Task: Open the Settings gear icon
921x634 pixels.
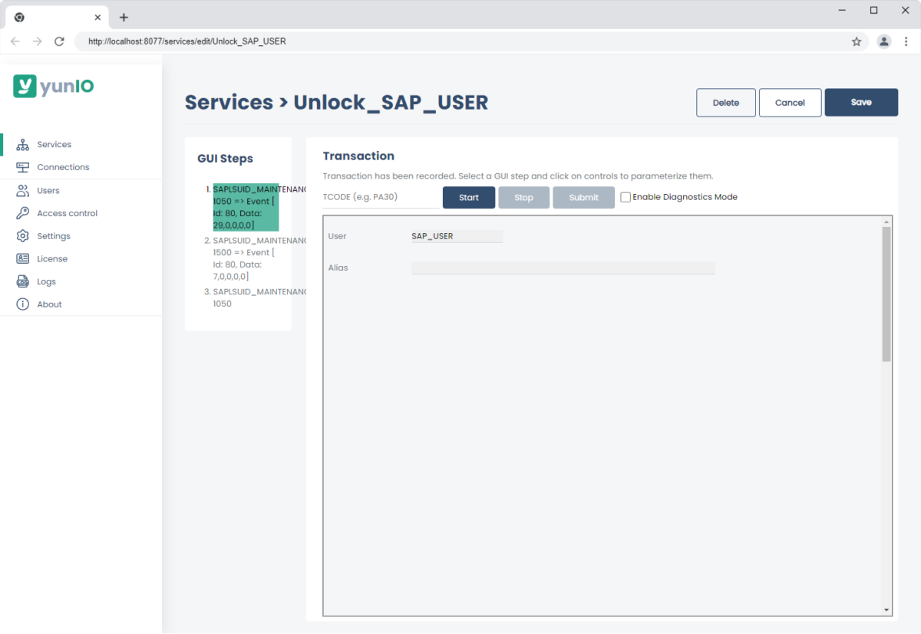Action: [22, 236]
